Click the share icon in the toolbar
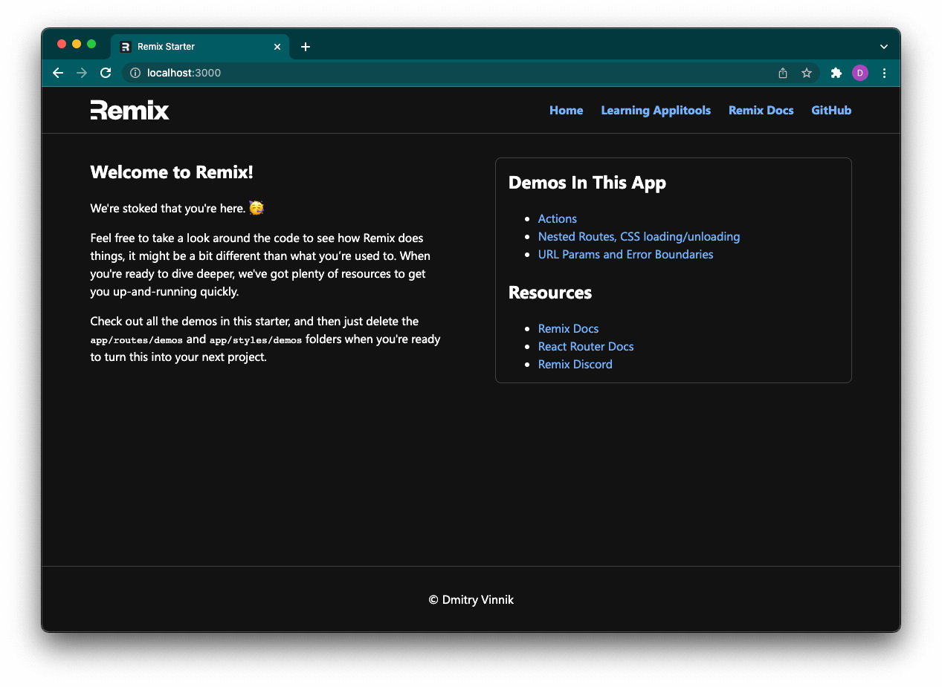 [782, 73]
